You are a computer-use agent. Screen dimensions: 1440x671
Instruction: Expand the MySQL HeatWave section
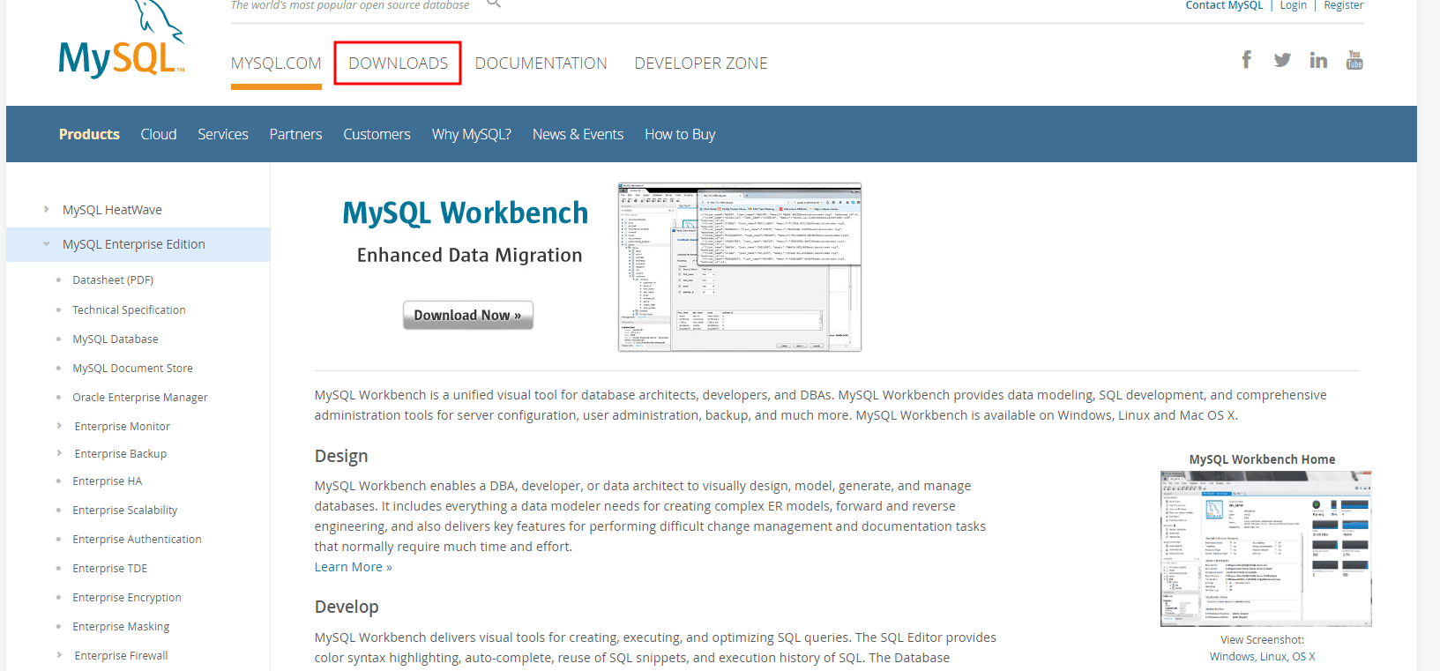pyautogui.click(x=47, y=210)
